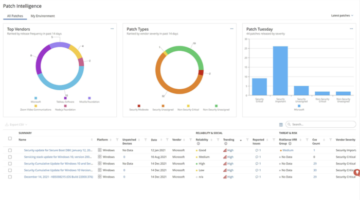Filter the Date column
The image size is (360, 200).
(x=167, y=139)
